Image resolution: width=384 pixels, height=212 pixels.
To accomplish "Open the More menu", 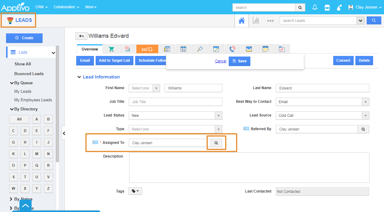I will point(91,7).
